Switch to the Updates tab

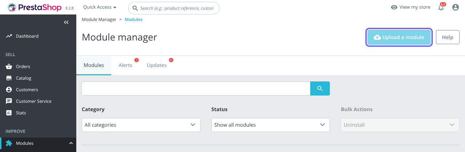click(157, 66)
